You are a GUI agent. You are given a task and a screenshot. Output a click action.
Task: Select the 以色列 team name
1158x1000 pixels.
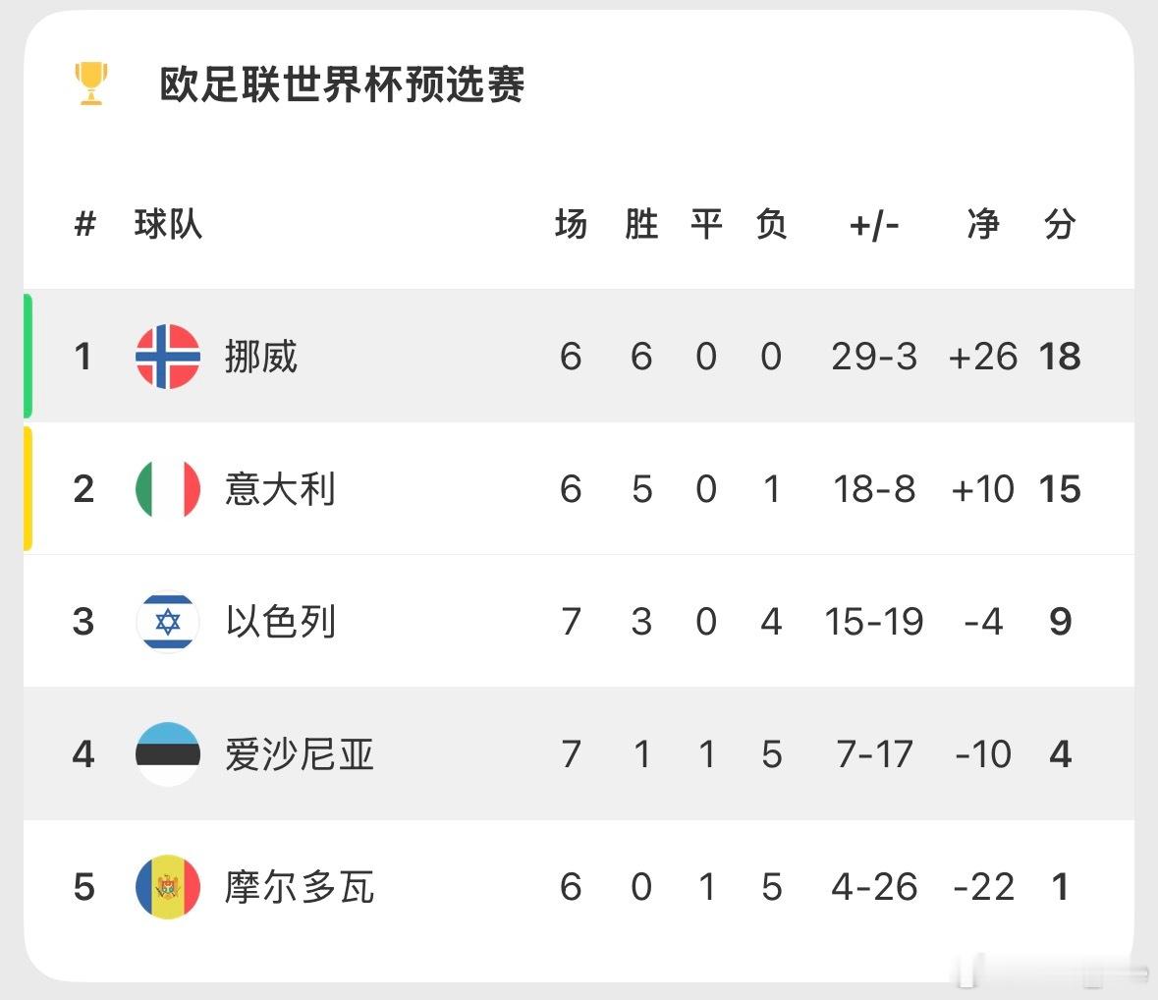point(280,622)
